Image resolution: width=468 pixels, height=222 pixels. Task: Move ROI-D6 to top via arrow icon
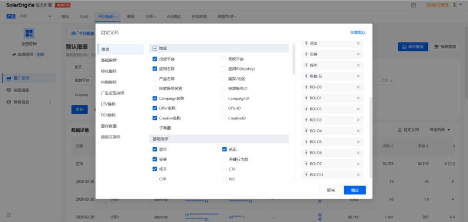tap(306, 153)
